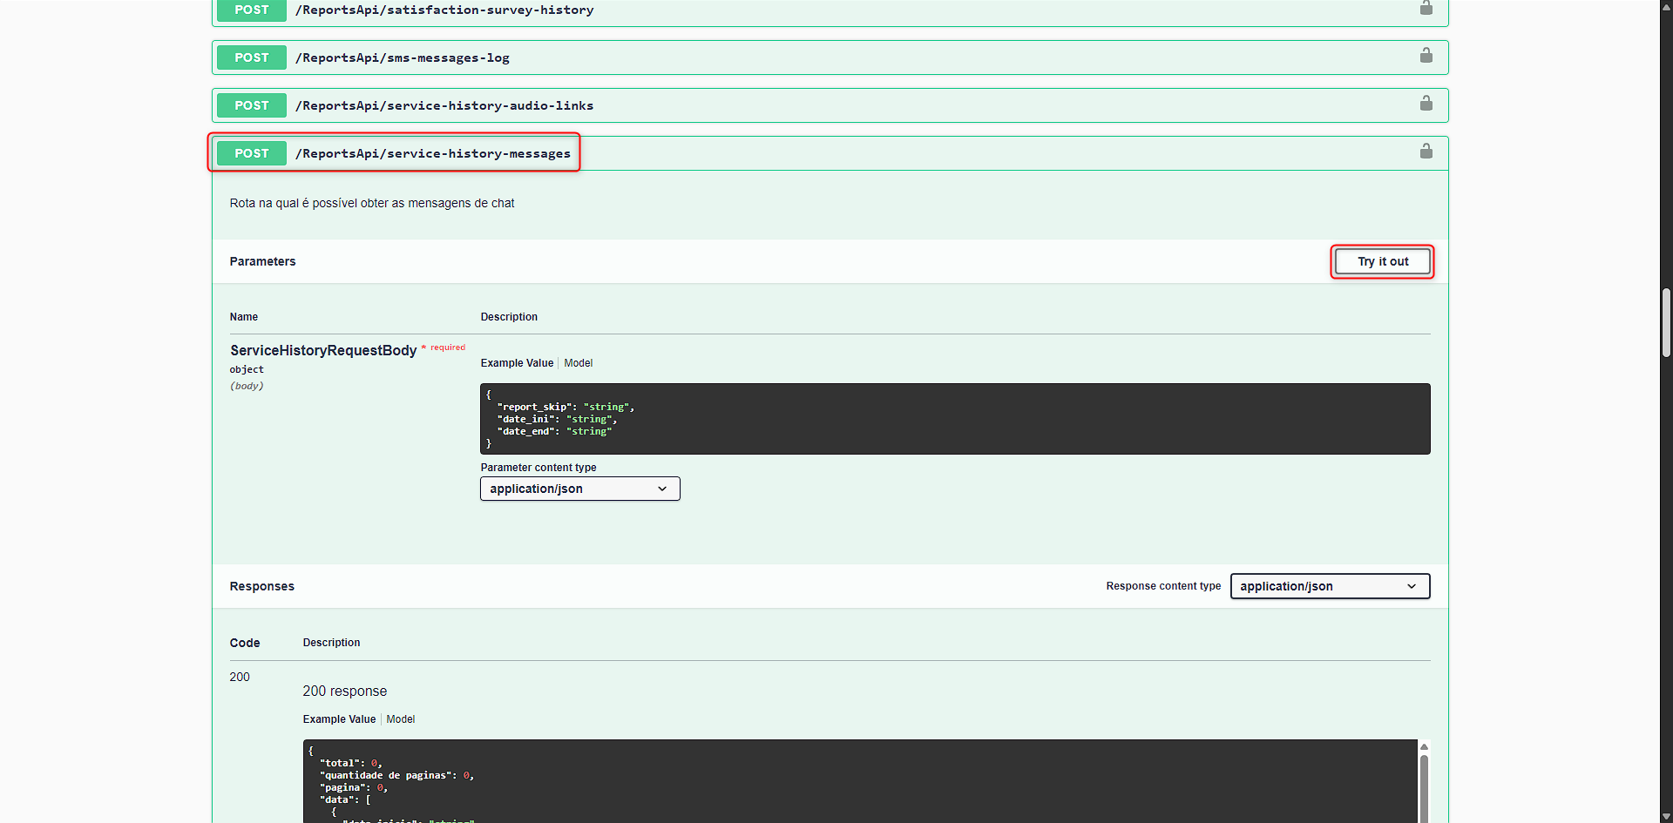Click the Try it out button
The width and height of the screenshot is (1673, 823).
coord(1382,261)
